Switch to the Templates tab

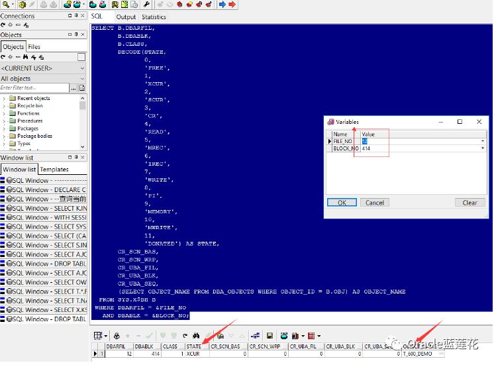(x=54, y=170)
